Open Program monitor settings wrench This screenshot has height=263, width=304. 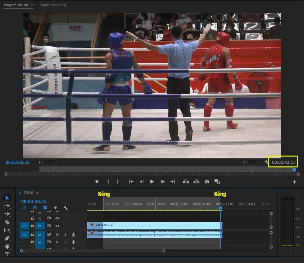pyautogui.click(x=266, y=162)
